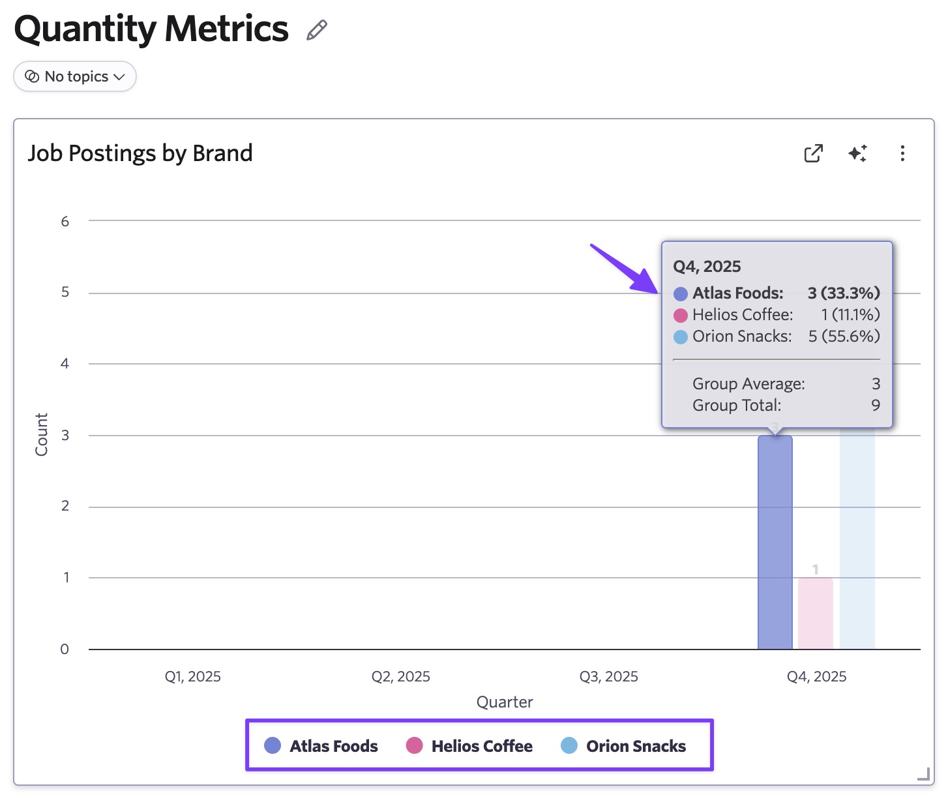Viewport: 948px width, 806px height.
Task: Click the pink Helios Coffee bar
Action: pos(815,613)
